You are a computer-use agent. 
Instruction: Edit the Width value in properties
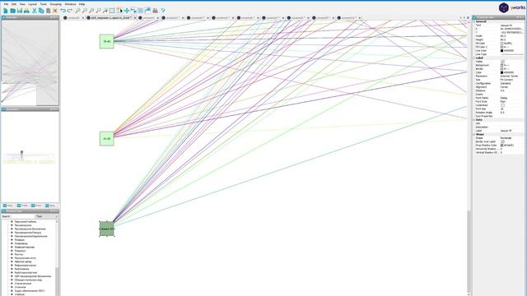tap(511, 36)
